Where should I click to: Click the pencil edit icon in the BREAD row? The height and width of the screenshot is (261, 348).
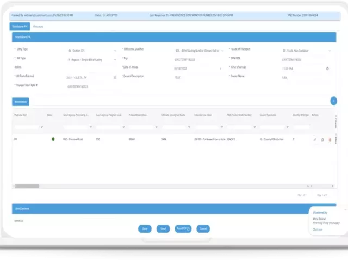[x=315, y=140]
